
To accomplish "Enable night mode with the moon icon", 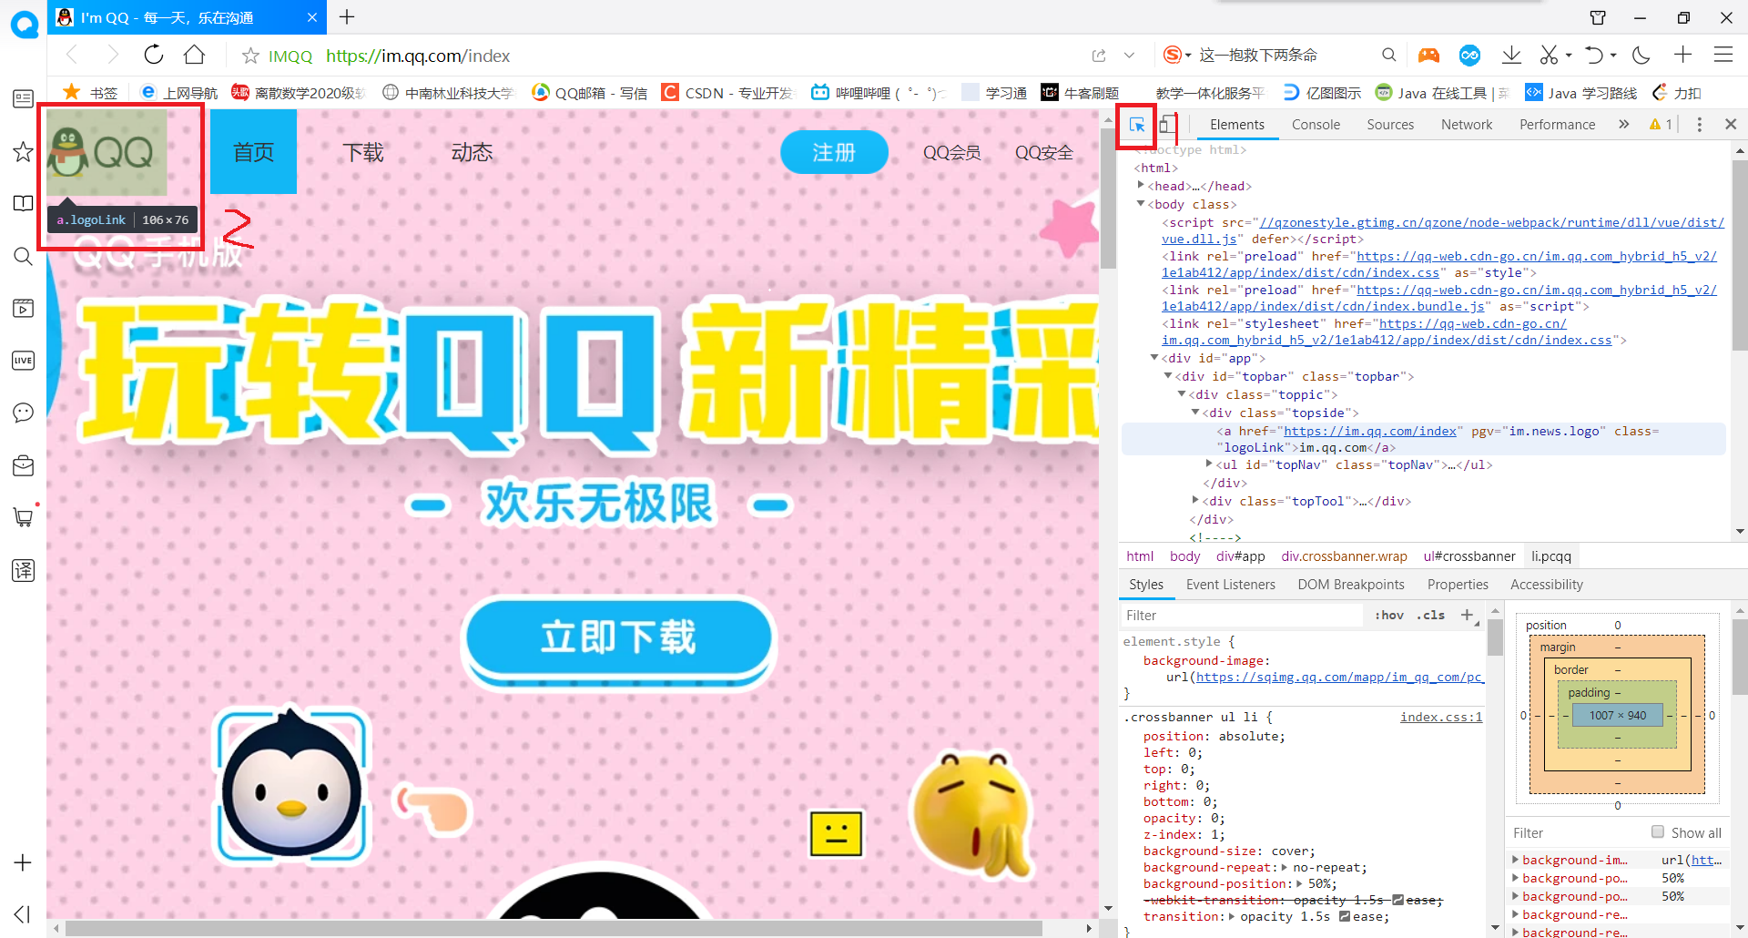I will point(1641,55).
